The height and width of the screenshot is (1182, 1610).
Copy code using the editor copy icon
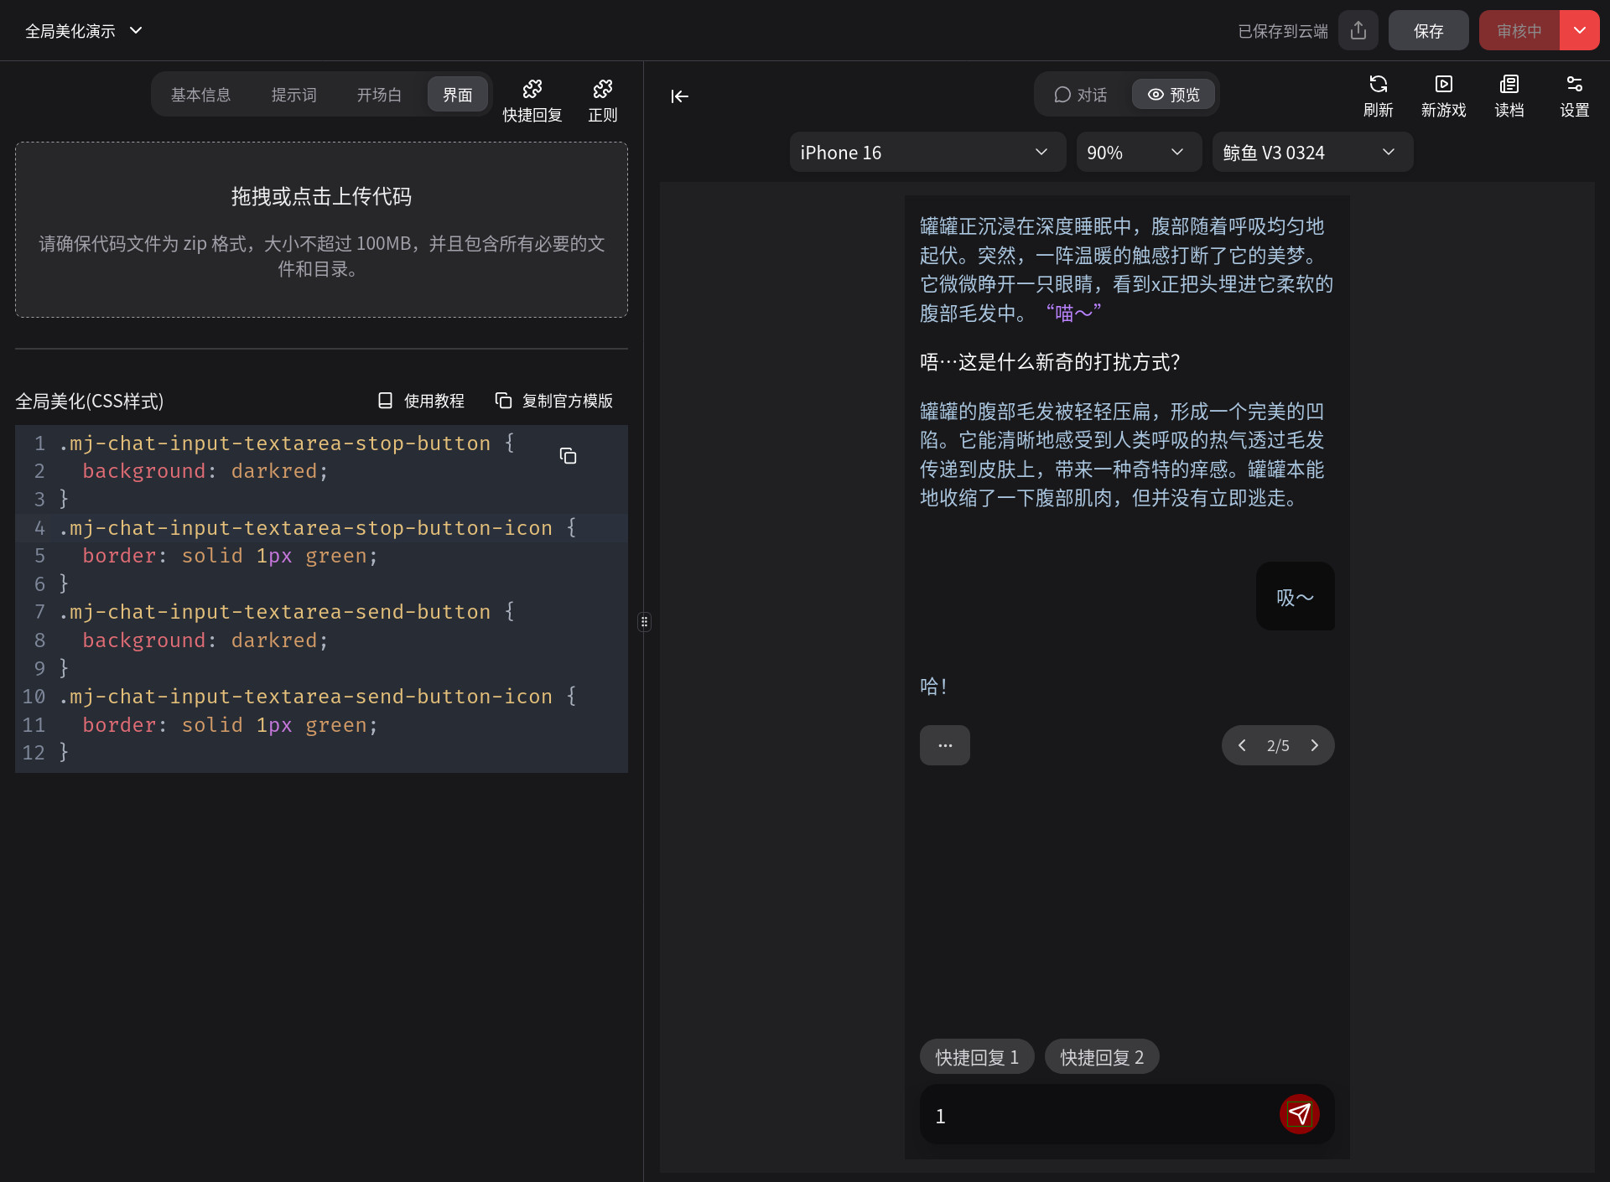[x=568, y=456]
